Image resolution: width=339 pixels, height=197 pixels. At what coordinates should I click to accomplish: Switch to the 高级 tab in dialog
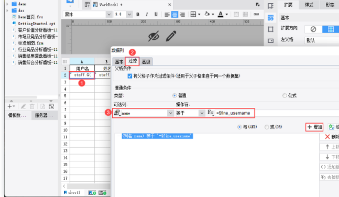(146, 62)
